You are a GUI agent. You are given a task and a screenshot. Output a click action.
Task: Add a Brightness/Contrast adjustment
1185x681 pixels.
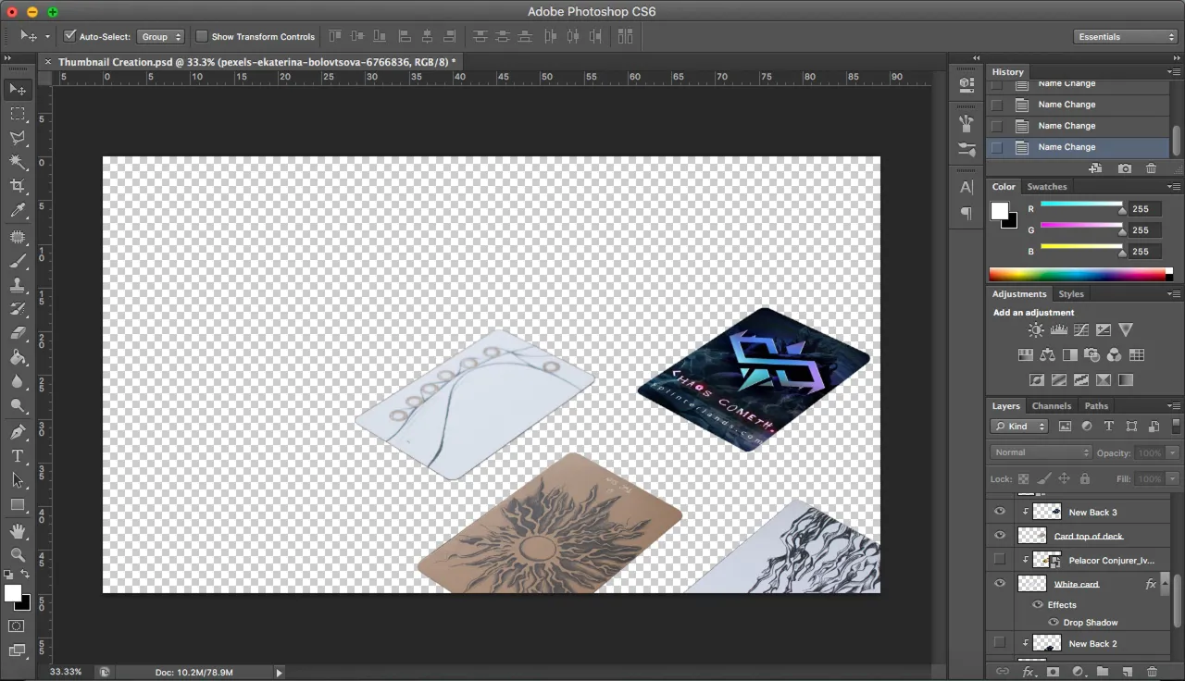pyautogui.click(x=1036, y=330)
